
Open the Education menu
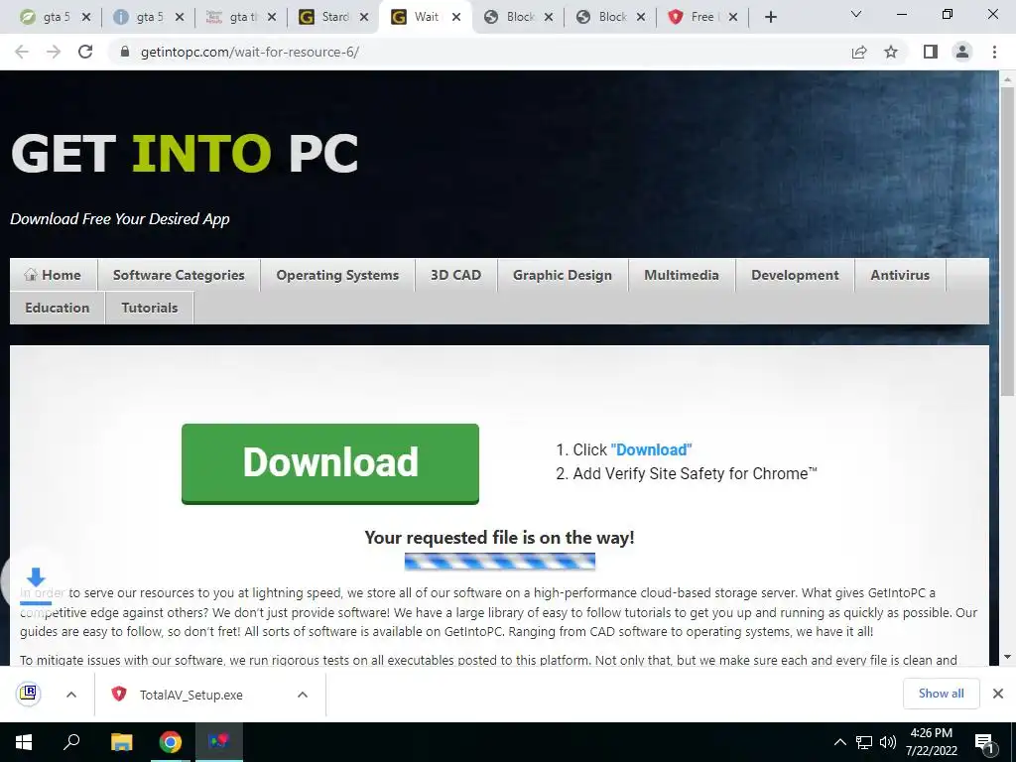[x=57, y=308]
